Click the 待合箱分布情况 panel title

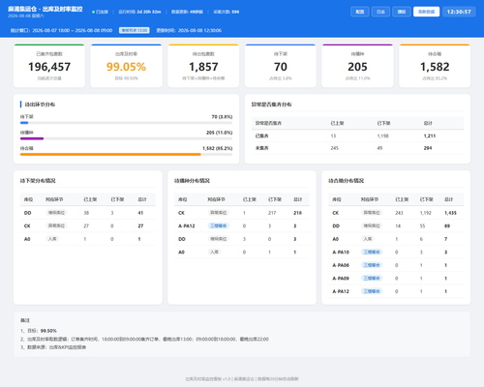coord(347,181)
